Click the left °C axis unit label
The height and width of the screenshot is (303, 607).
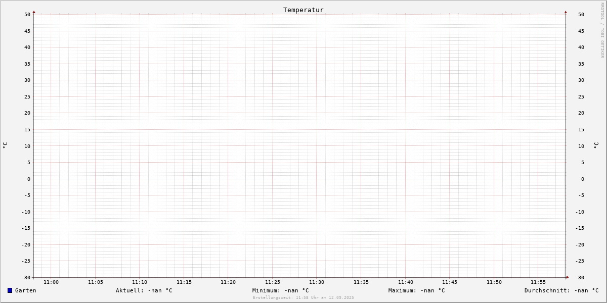point(5,145)
